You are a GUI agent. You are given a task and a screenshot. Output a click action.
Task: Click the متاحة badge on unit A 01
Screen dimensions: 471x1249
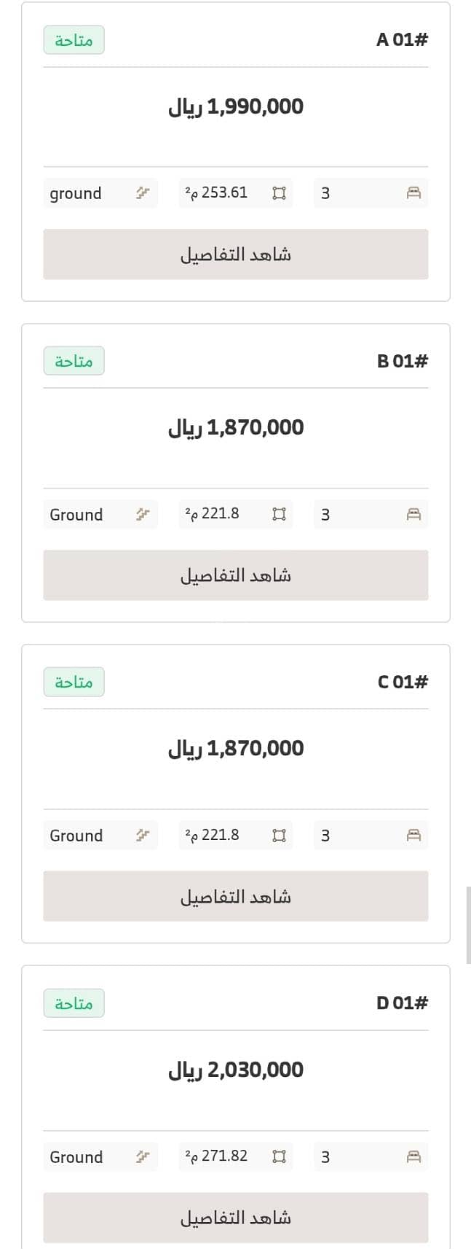74,40
